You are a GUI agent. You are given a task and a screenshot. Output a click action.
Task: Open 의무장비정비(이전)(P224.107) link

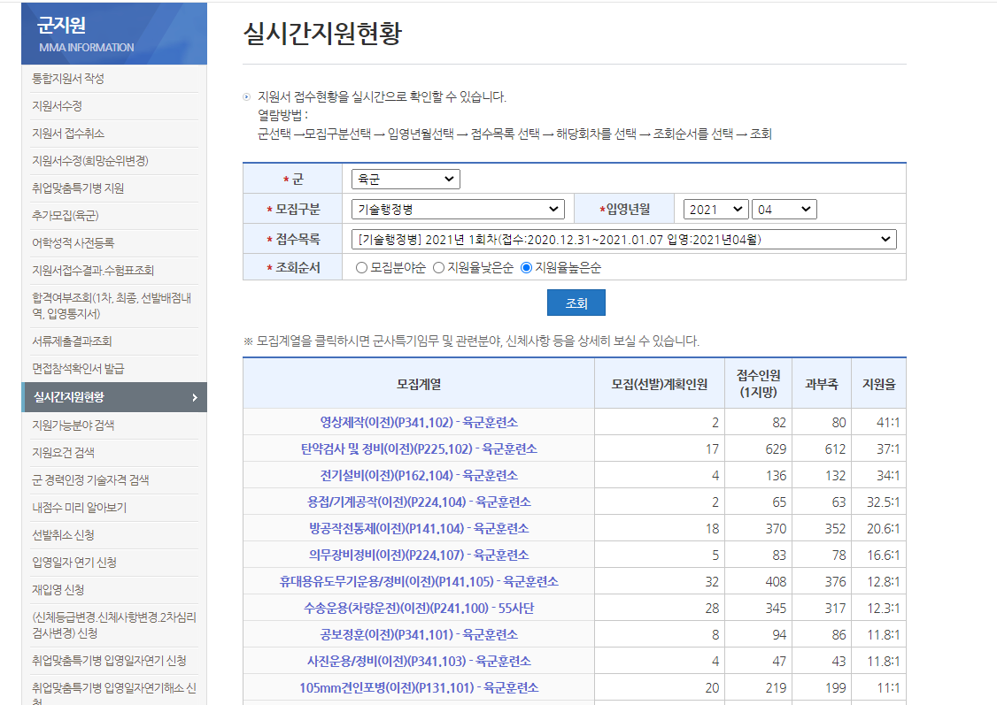point(419,556)
